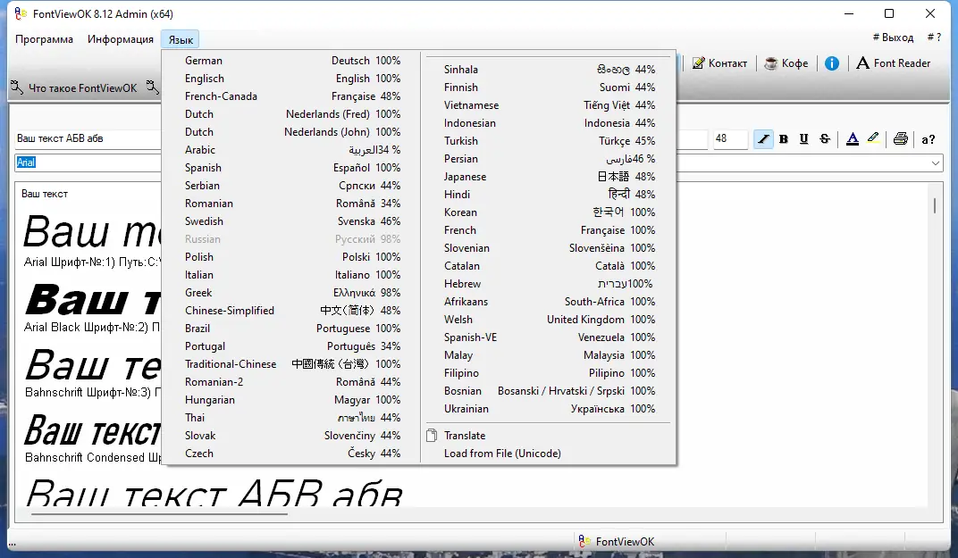
Task: Select Englisch English language
Action: [292, 79]
